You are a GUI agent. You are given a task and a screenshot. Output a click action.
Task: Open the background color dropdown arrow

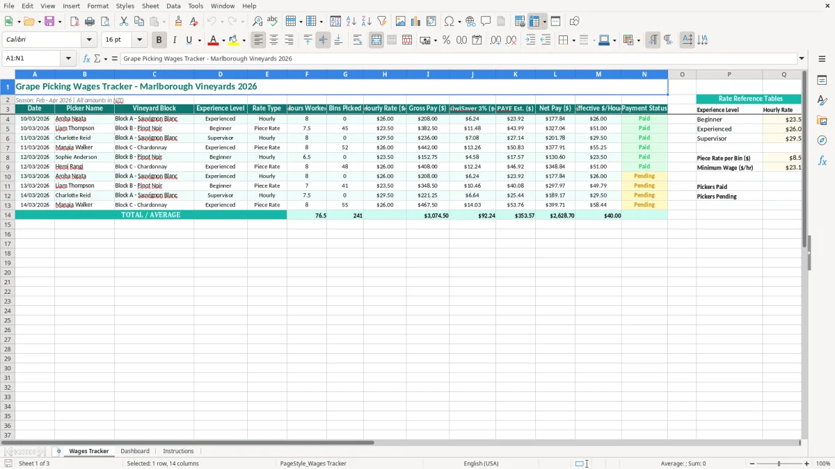[x=244, y=40]
